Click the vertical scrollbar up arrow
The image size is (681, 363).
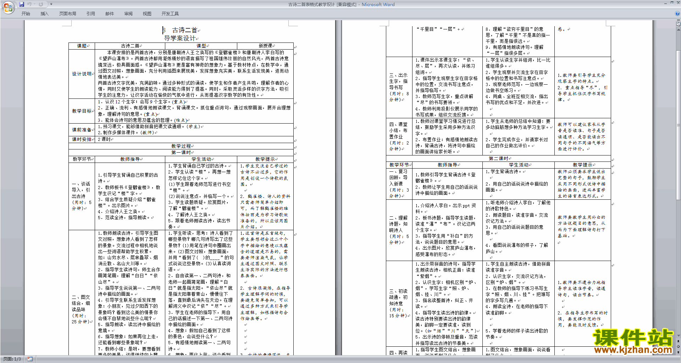[679, 30]
